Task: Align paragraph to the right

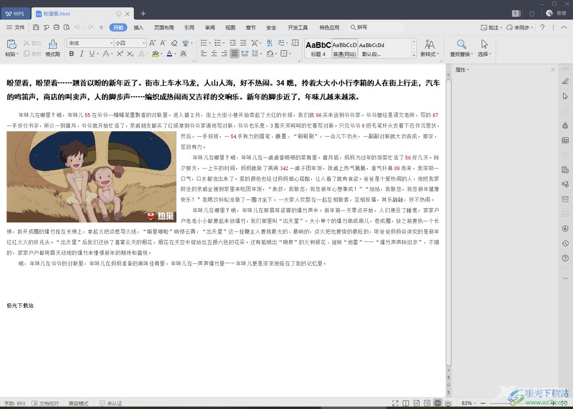Action: 224,54
